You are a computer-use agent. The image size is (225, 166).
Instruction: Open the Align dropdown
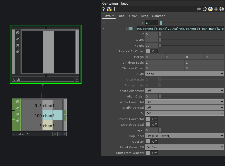pyautogui.click(x=185, y=74)
